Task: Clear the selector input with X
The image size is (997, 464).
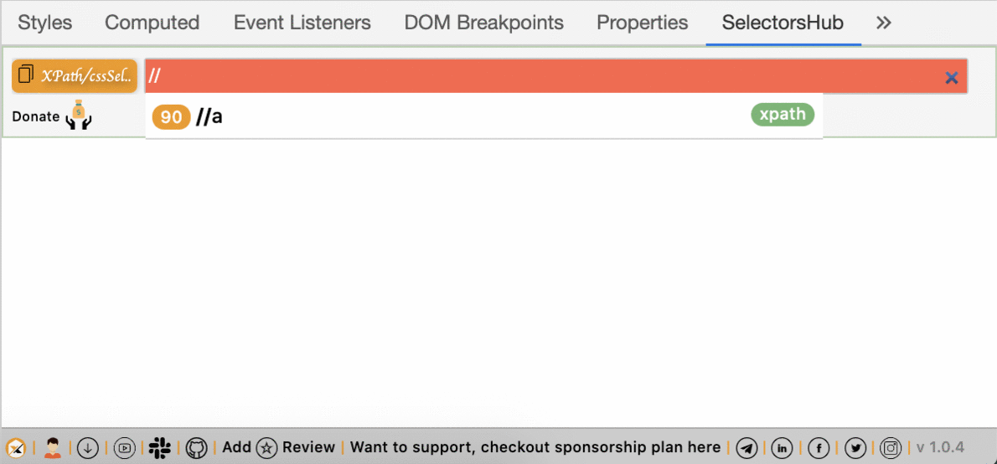Action: click(x=952, y=78)
